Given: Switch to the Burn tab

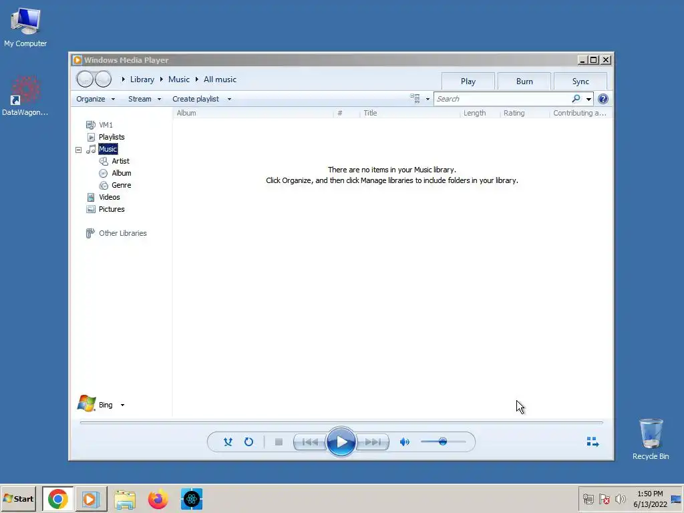Looking at the screenshot, I should click(524, 81).
